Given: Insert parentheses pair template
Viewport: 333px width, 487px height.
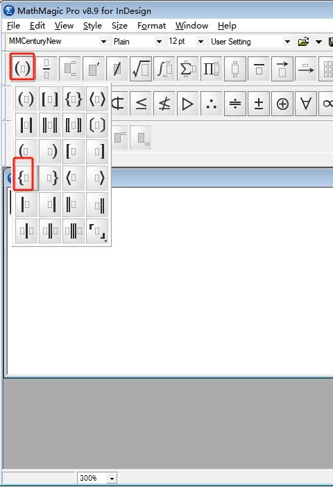Looking at the screenshot, I should click(26, 99).
